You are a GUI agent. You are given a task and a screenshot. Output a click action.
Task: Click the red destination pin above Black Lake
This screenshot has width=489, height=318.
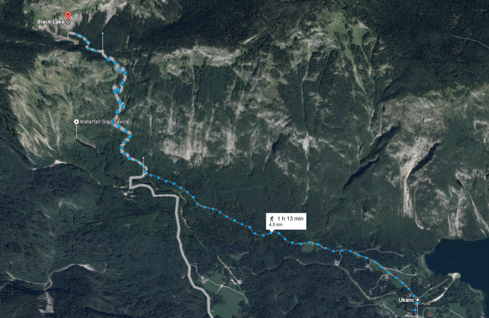(68, 16)
